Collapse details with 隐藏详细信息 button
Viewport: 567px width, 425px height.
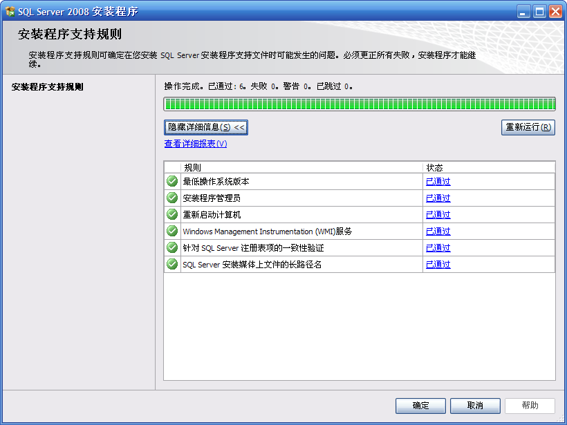tap(206, 127)
